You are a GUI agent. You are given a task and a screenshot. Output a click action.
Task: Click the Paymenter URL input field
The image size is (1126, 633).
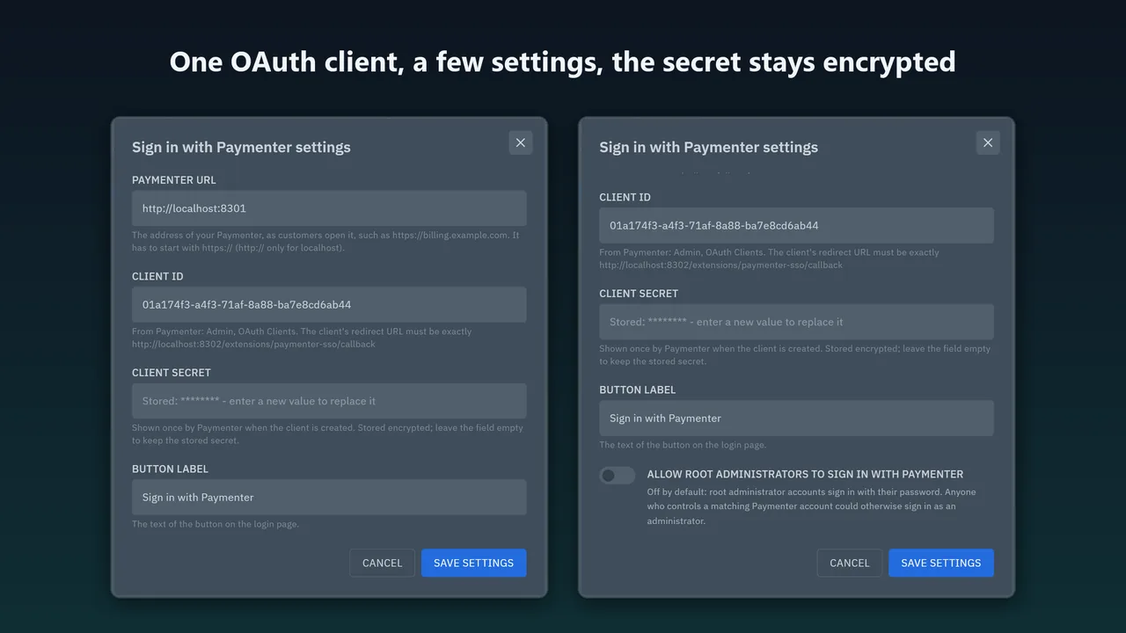(x=329, y=208)
